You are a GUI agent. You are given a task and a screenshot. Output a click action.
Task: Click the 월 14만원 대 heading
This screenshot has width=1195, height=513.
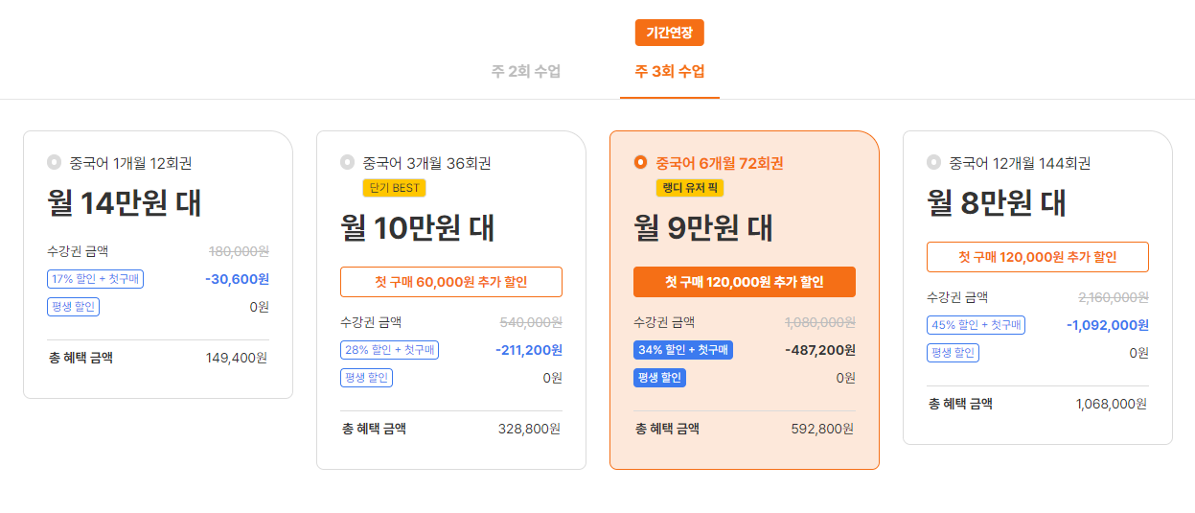125,203
